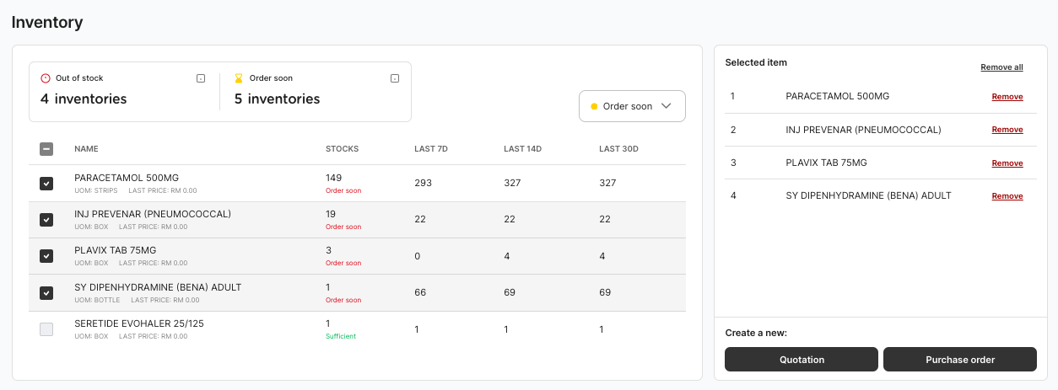This screenshot has height=390, width=1058.
Task: Create a new Quotation
Action: (802, 359)
